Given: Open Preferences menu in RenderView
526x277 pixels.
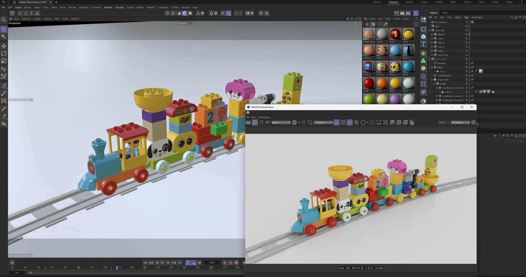Looking at the screenshot, I should [264, 117].
